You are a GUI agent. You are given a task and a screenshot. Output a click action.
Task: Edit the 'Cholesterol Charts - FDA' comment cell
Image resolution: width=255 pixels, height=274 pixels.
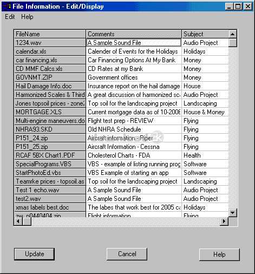point(134,155)
